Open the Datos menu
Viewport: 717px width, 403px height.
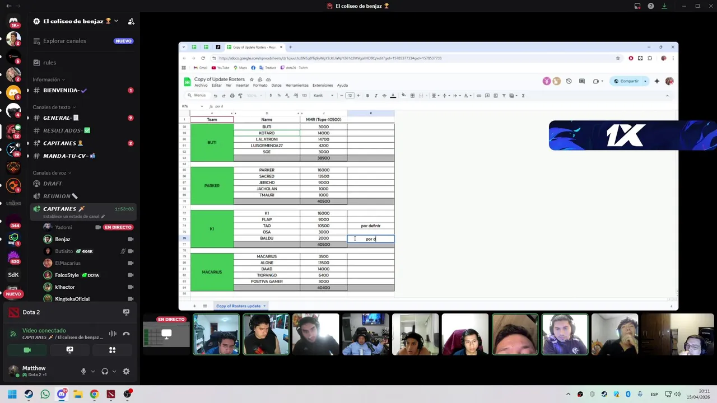pyautogui.click(x=276, y=86)
